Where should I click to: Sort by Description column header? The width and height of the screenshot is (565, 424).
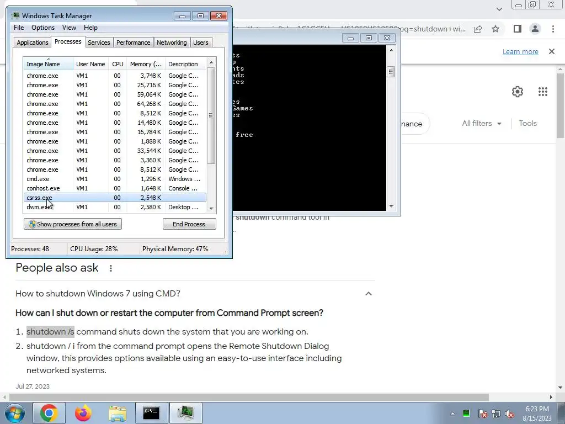[185, 64]
